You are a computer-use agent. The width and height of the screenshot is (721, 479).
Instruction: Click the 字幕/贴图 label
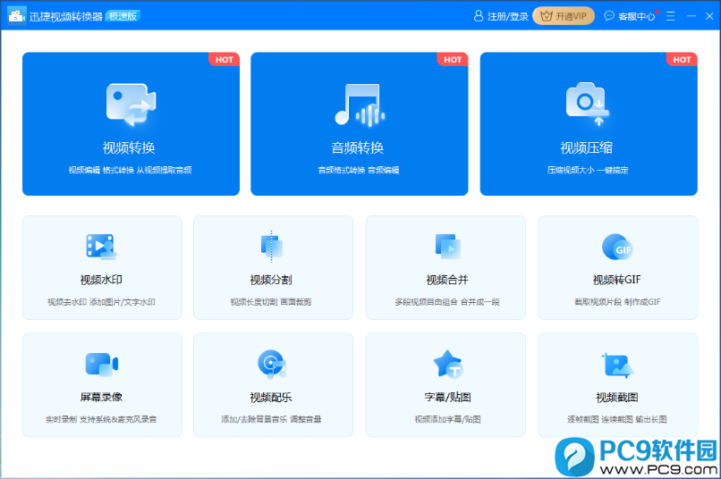447,398
